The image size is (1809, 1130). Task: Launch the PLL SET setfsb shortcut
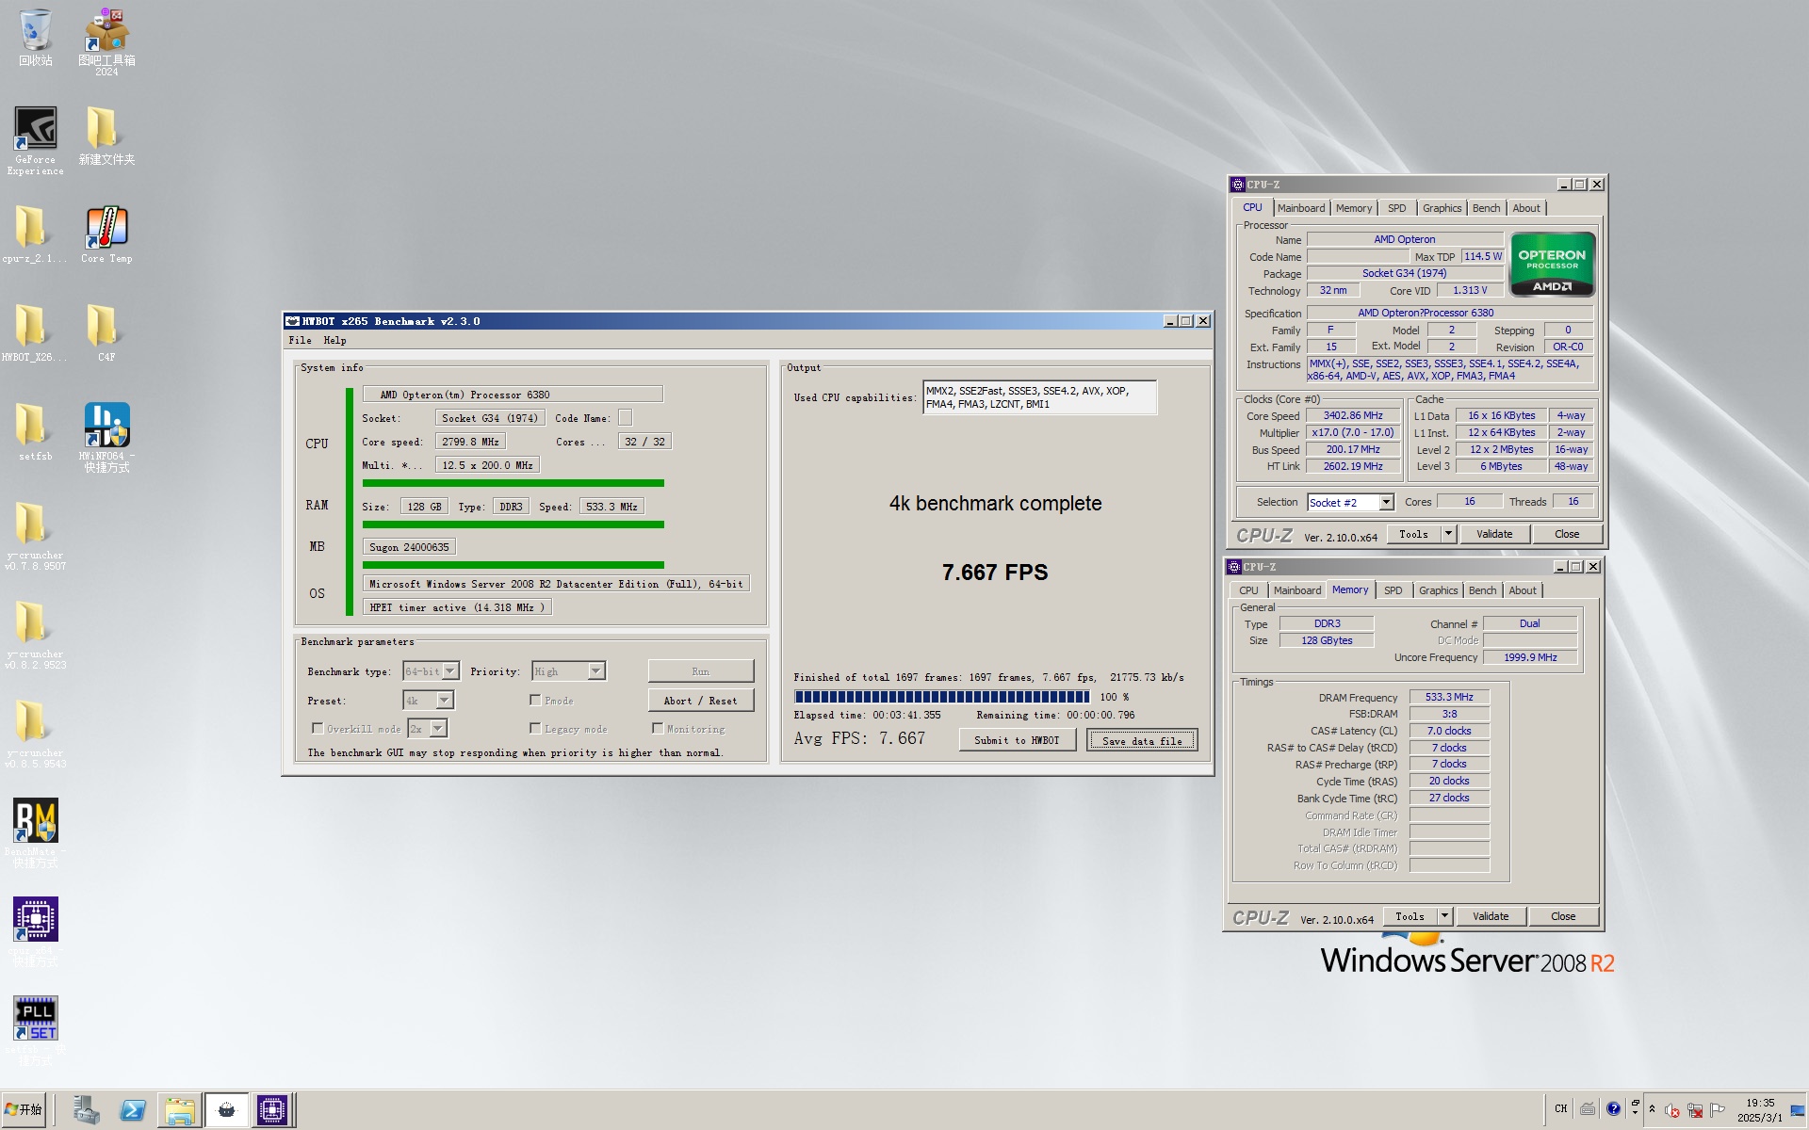tap(35, 1030)
